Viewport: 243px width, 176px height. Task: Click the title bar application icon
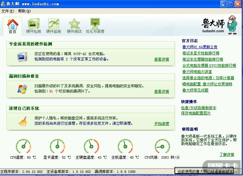(3, 4)
